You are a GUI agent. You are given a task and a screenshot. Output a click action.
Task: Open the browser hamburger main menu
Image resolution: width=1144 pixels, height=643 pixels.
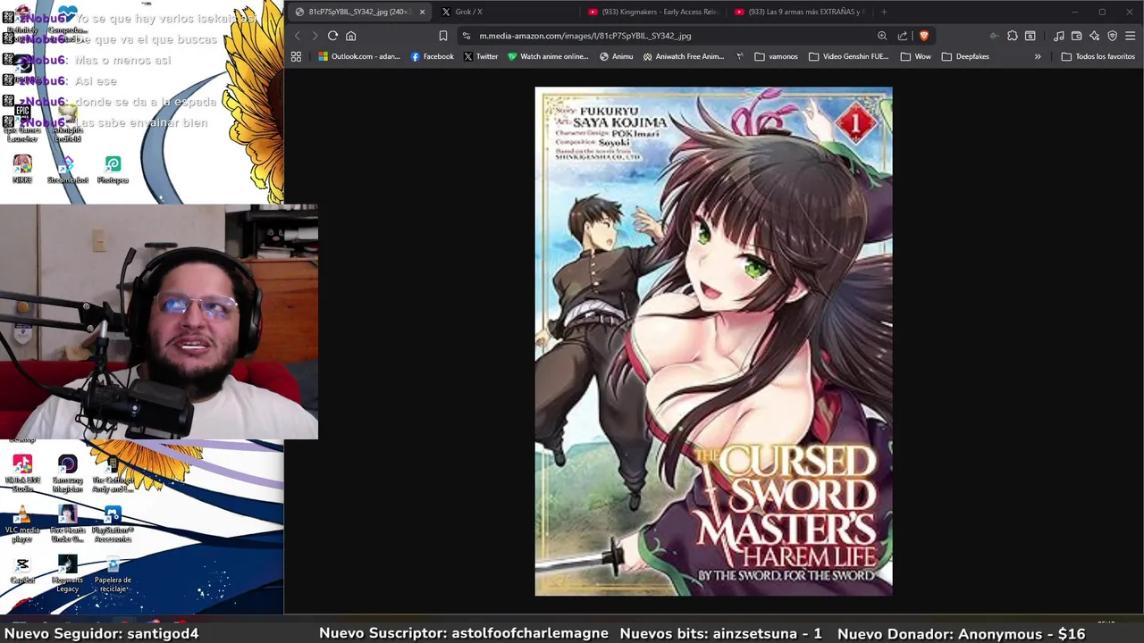(x=1131, y=36)
